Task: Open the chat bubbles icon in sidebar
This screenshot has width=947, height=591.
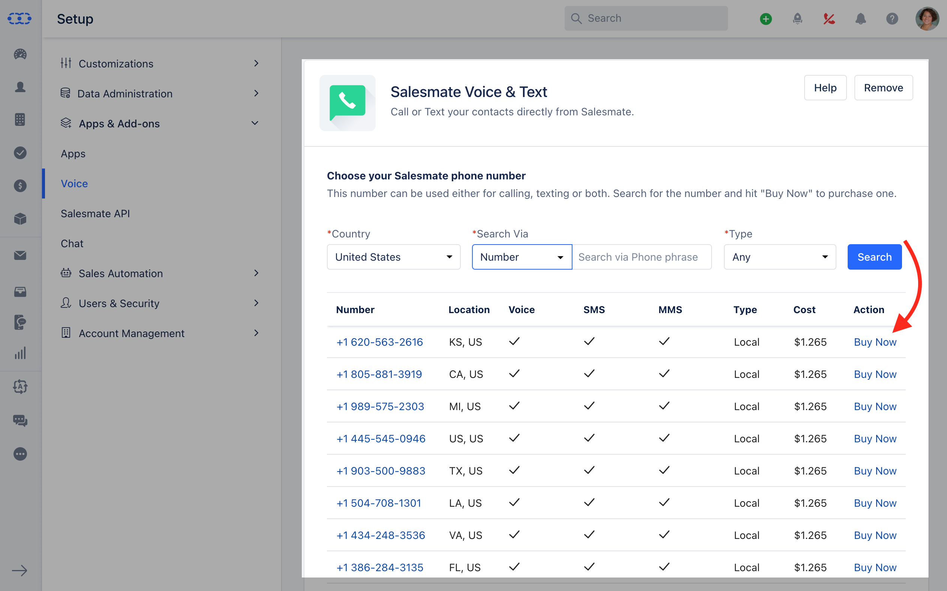Action: [x=20, y=421]
